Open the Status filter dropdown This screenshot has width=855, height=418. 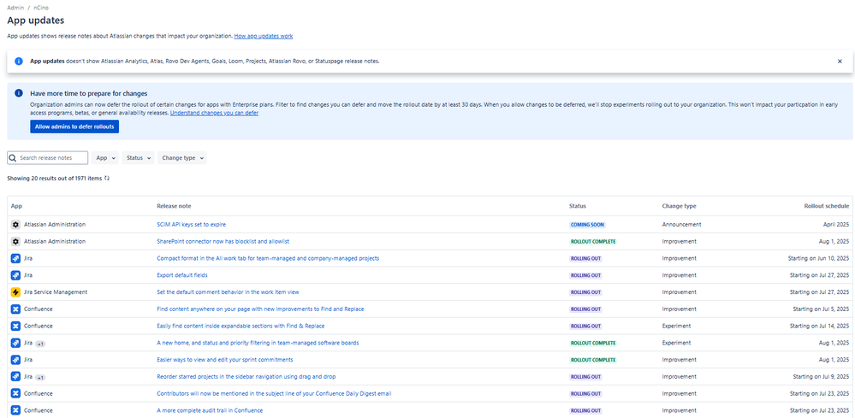pyautogui.click(x=138, y=158)
